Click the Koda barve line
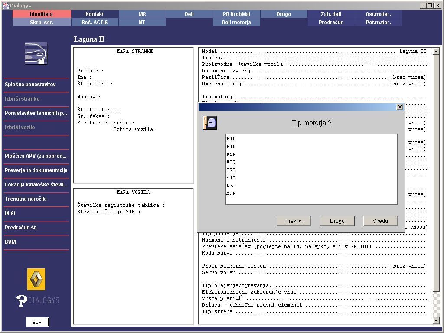444x333 pixels. tap(314, 253)
